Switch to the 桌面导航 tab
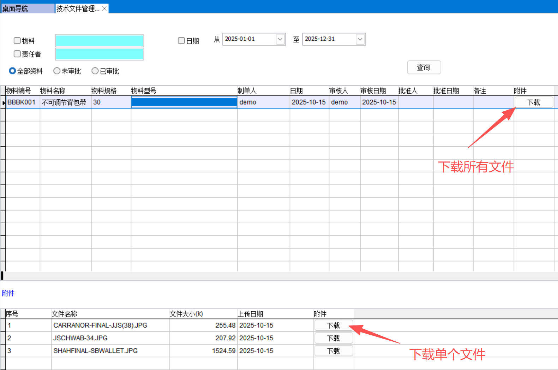 point(15,8)
